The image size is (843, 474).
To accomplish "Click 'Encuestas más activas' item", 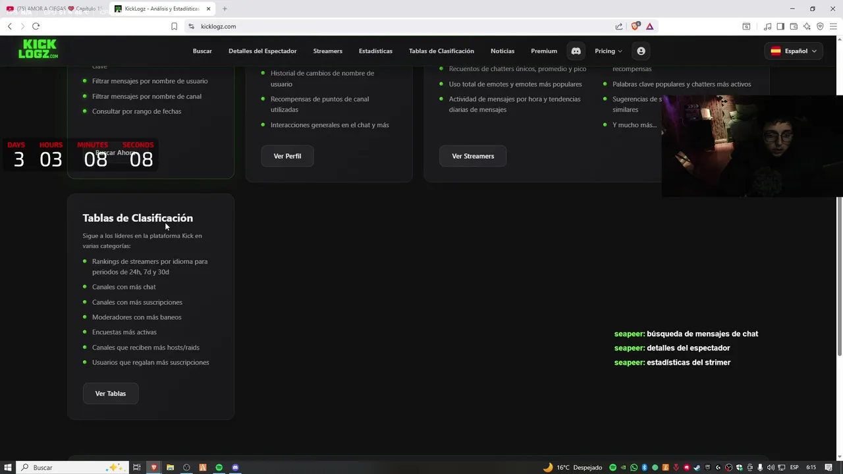I will pyautogui.click(x=124, y=332).
